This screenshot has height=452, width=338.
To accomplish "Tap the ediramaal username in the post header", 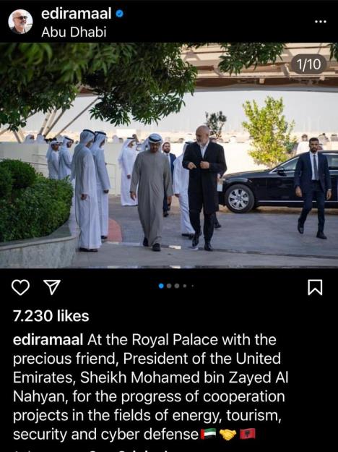I will point(77,14).
